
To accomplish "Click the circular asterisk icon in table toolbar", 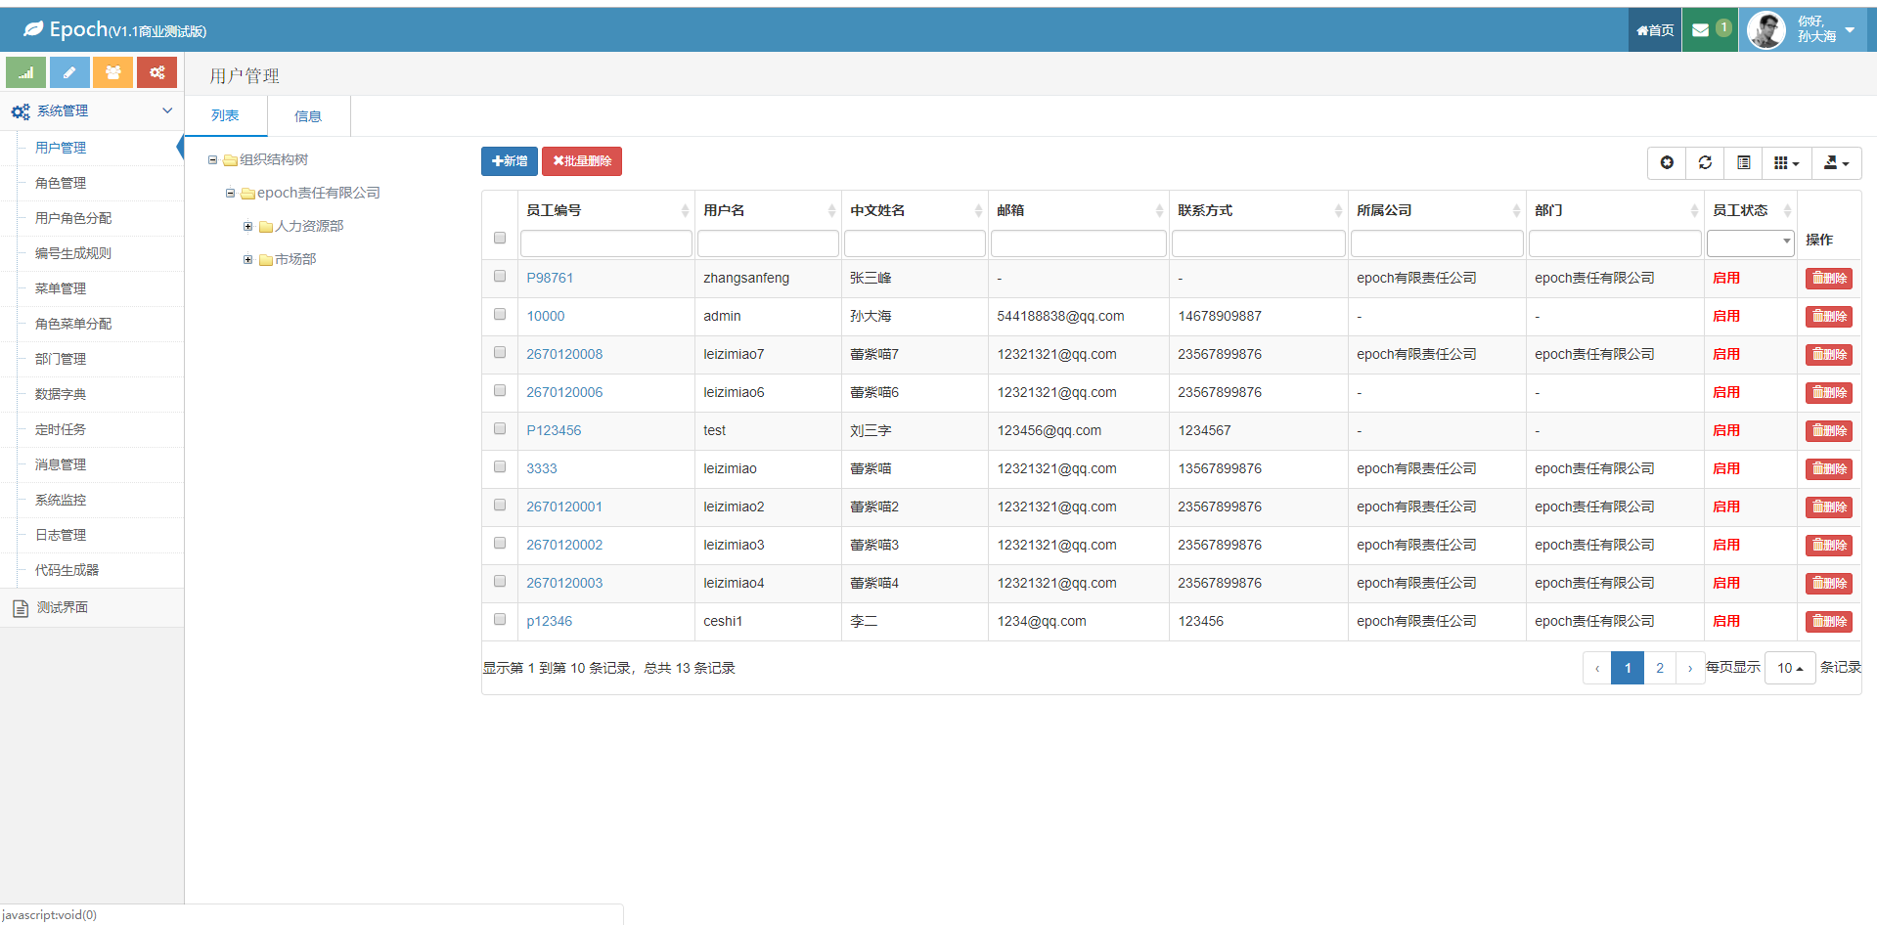I will click(1667, 162).
